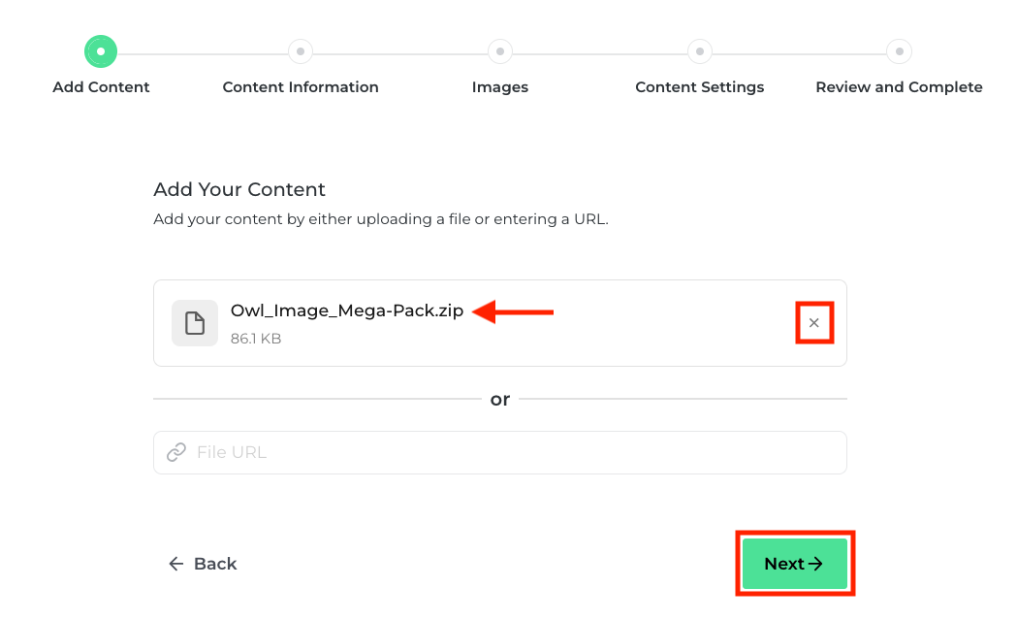
Task: Click the Review and Complete step label
Action: (899, 87)
